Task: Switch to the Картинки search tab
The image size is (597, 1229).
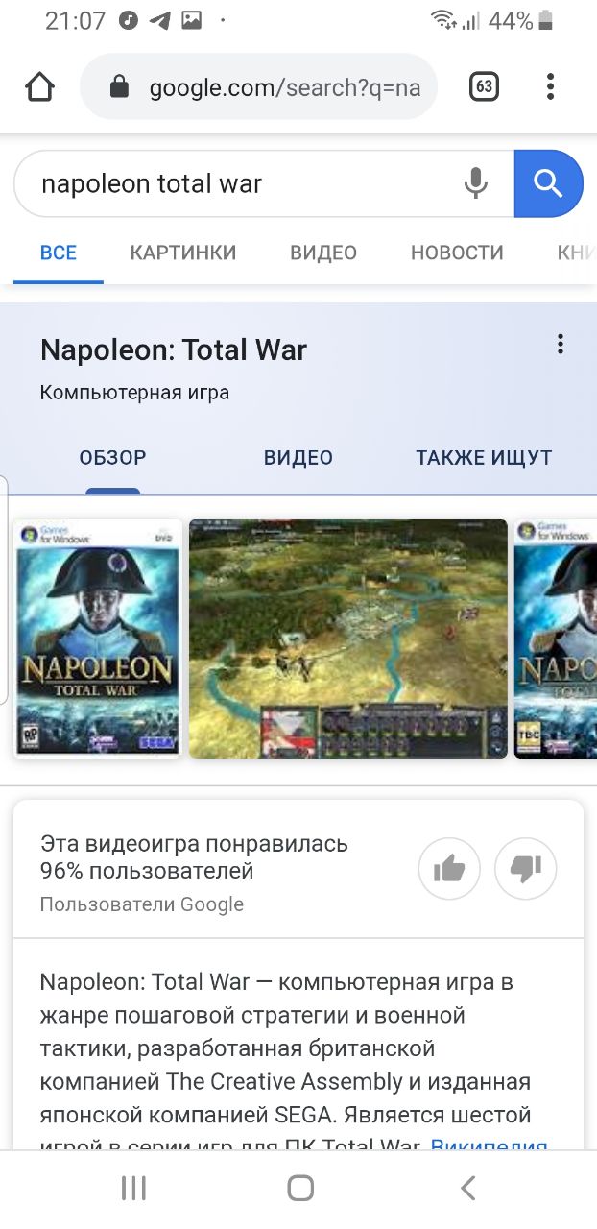Action: tap(183, 253)
